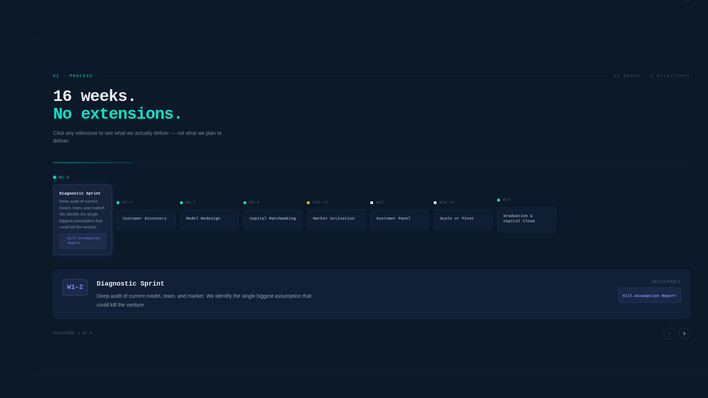This screenshot has width=708, height=398.
Task: Click the '16 weeks.' heading
Action: point(95,96)
